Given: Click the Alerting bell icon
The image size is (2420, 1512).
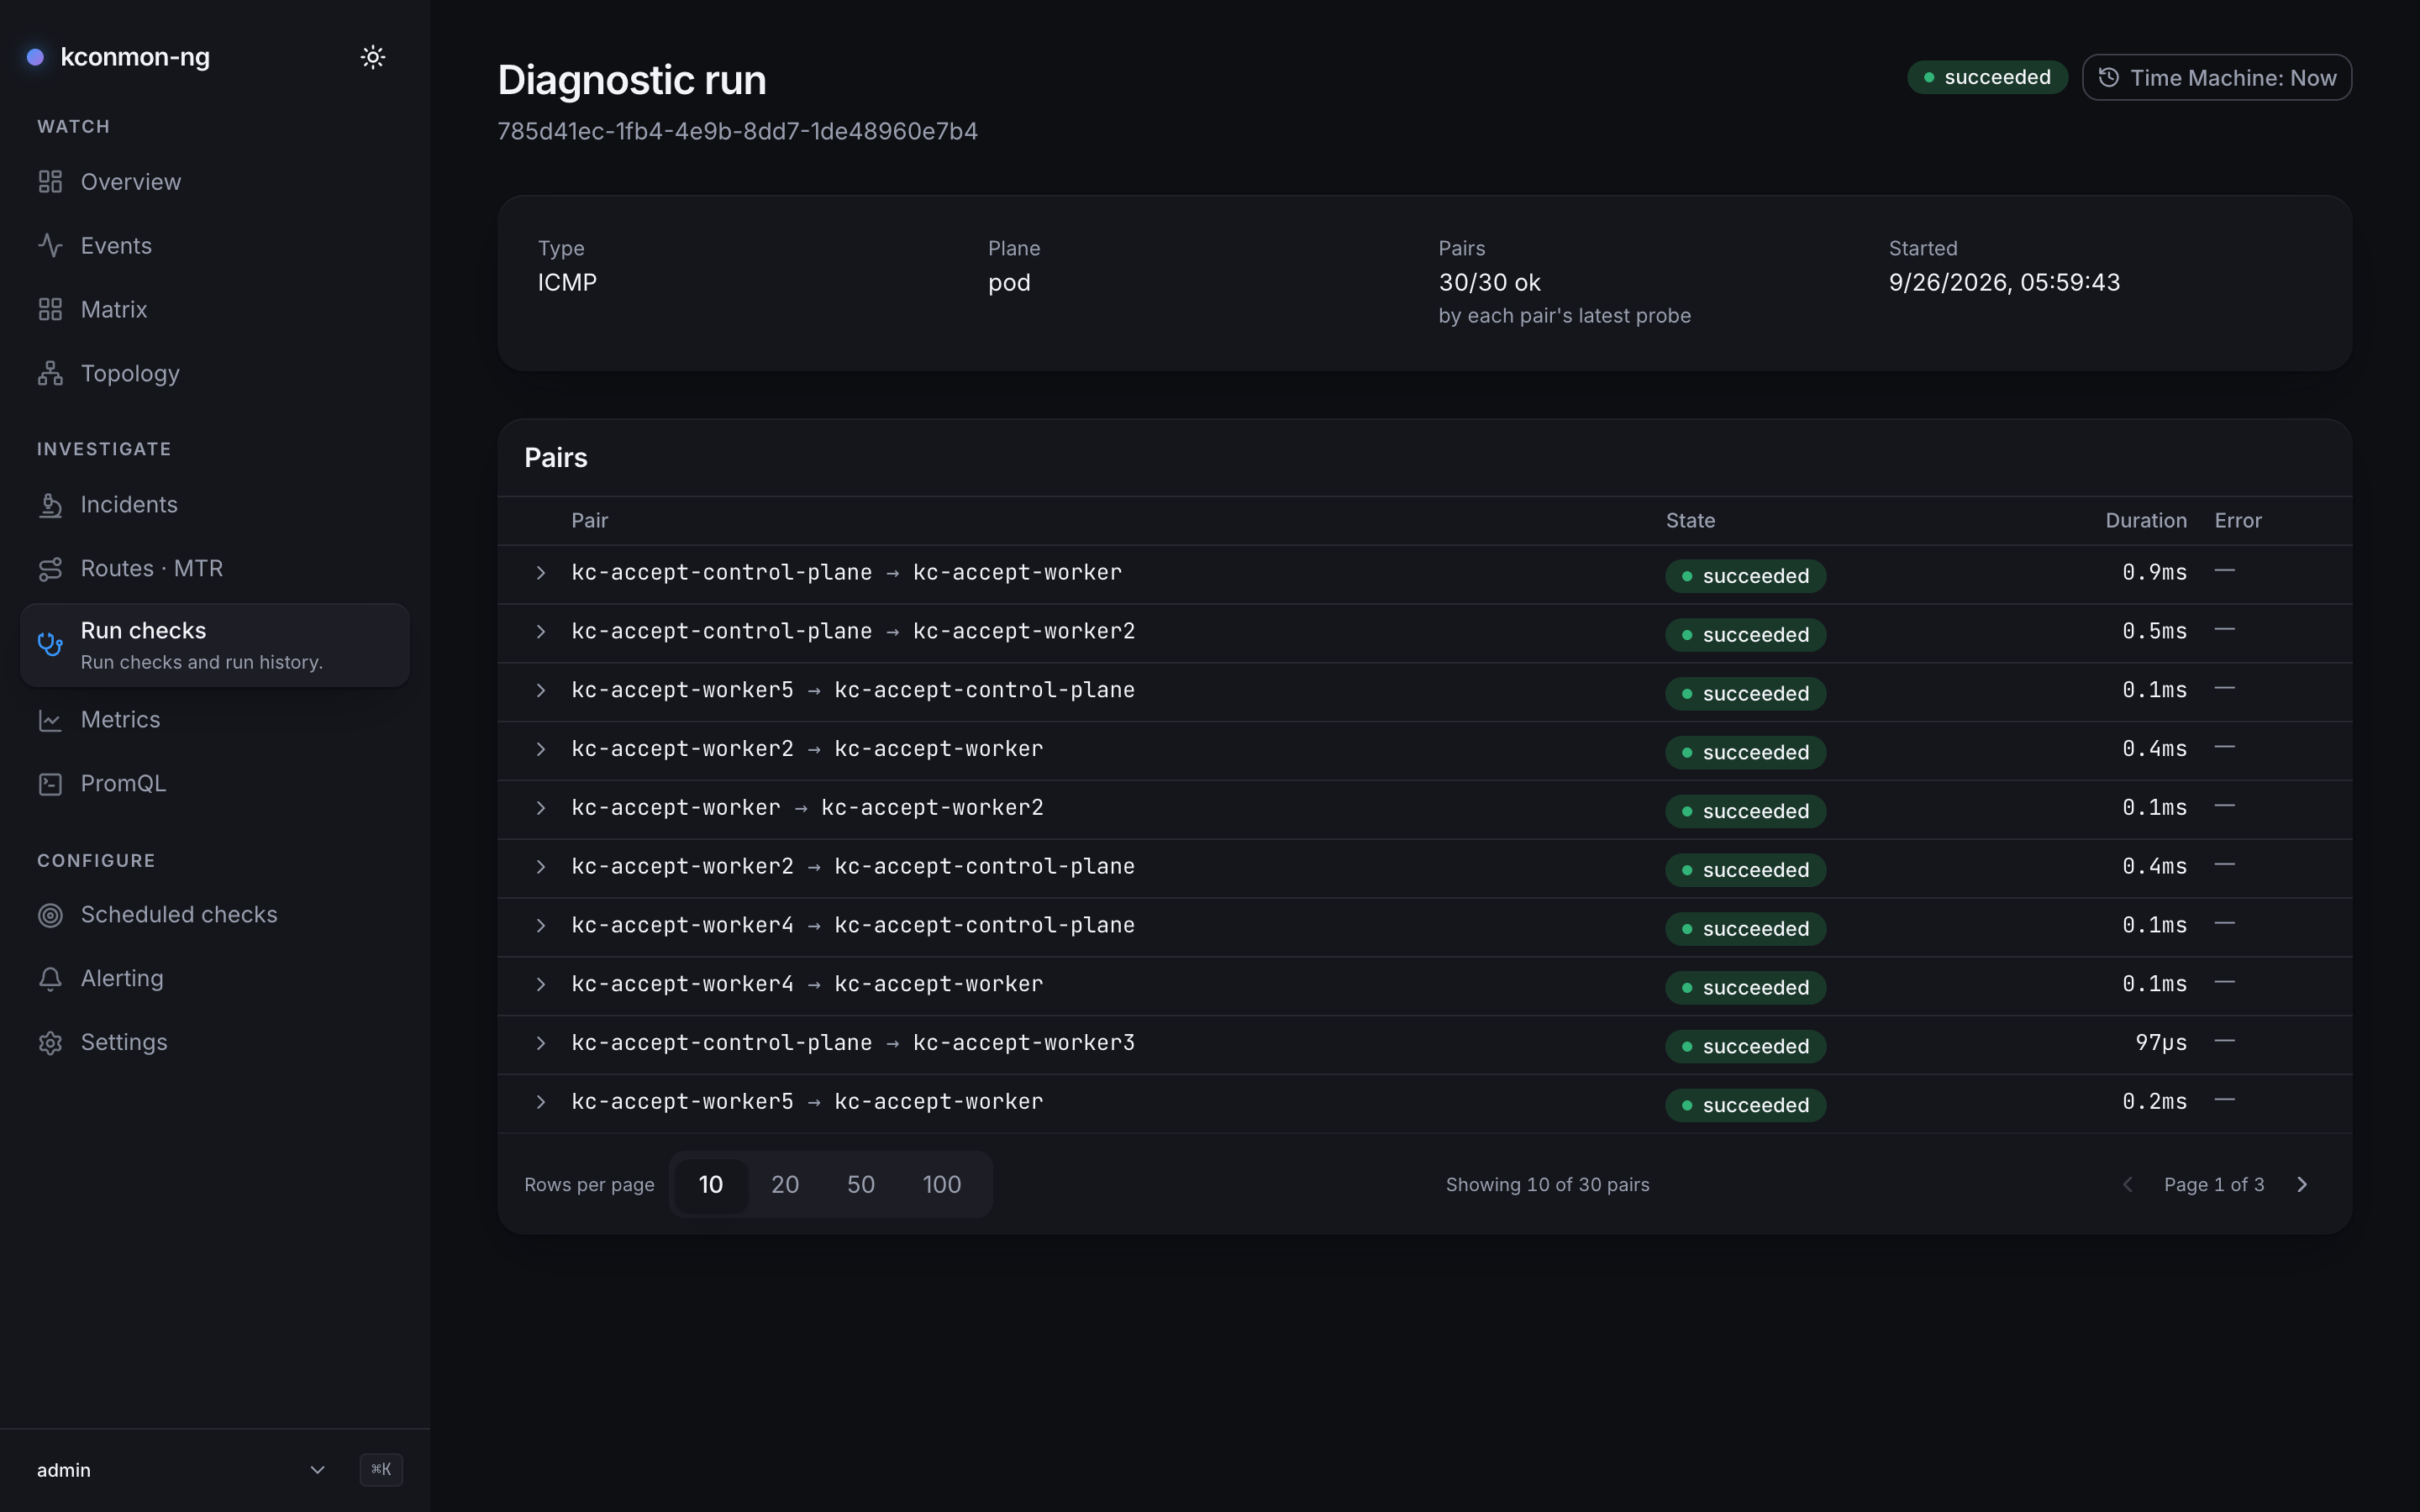Looking at the screenshot, I should pyautogui.click(x=50, y=979).
